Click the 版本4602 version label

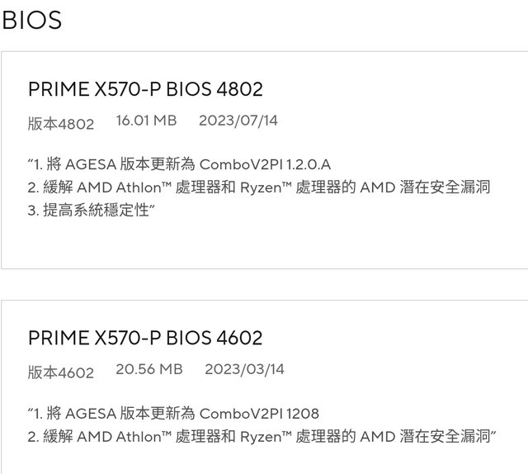point(61,372)
